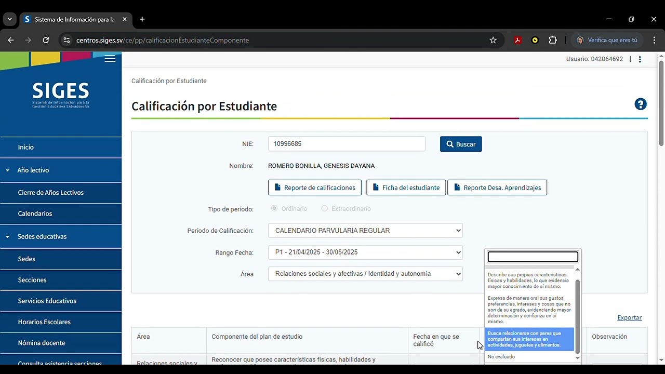The image size is (665, 374).
Task: Collapse the Año lectivo sidebar section
Action: [8, 170]
